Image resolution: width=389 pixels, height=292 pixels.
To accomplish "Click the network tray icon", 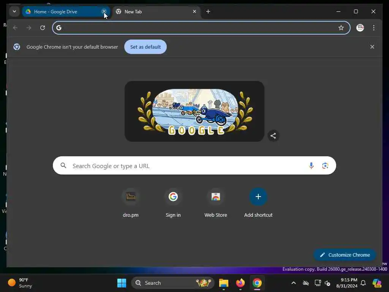I will [x=318, y=283].
